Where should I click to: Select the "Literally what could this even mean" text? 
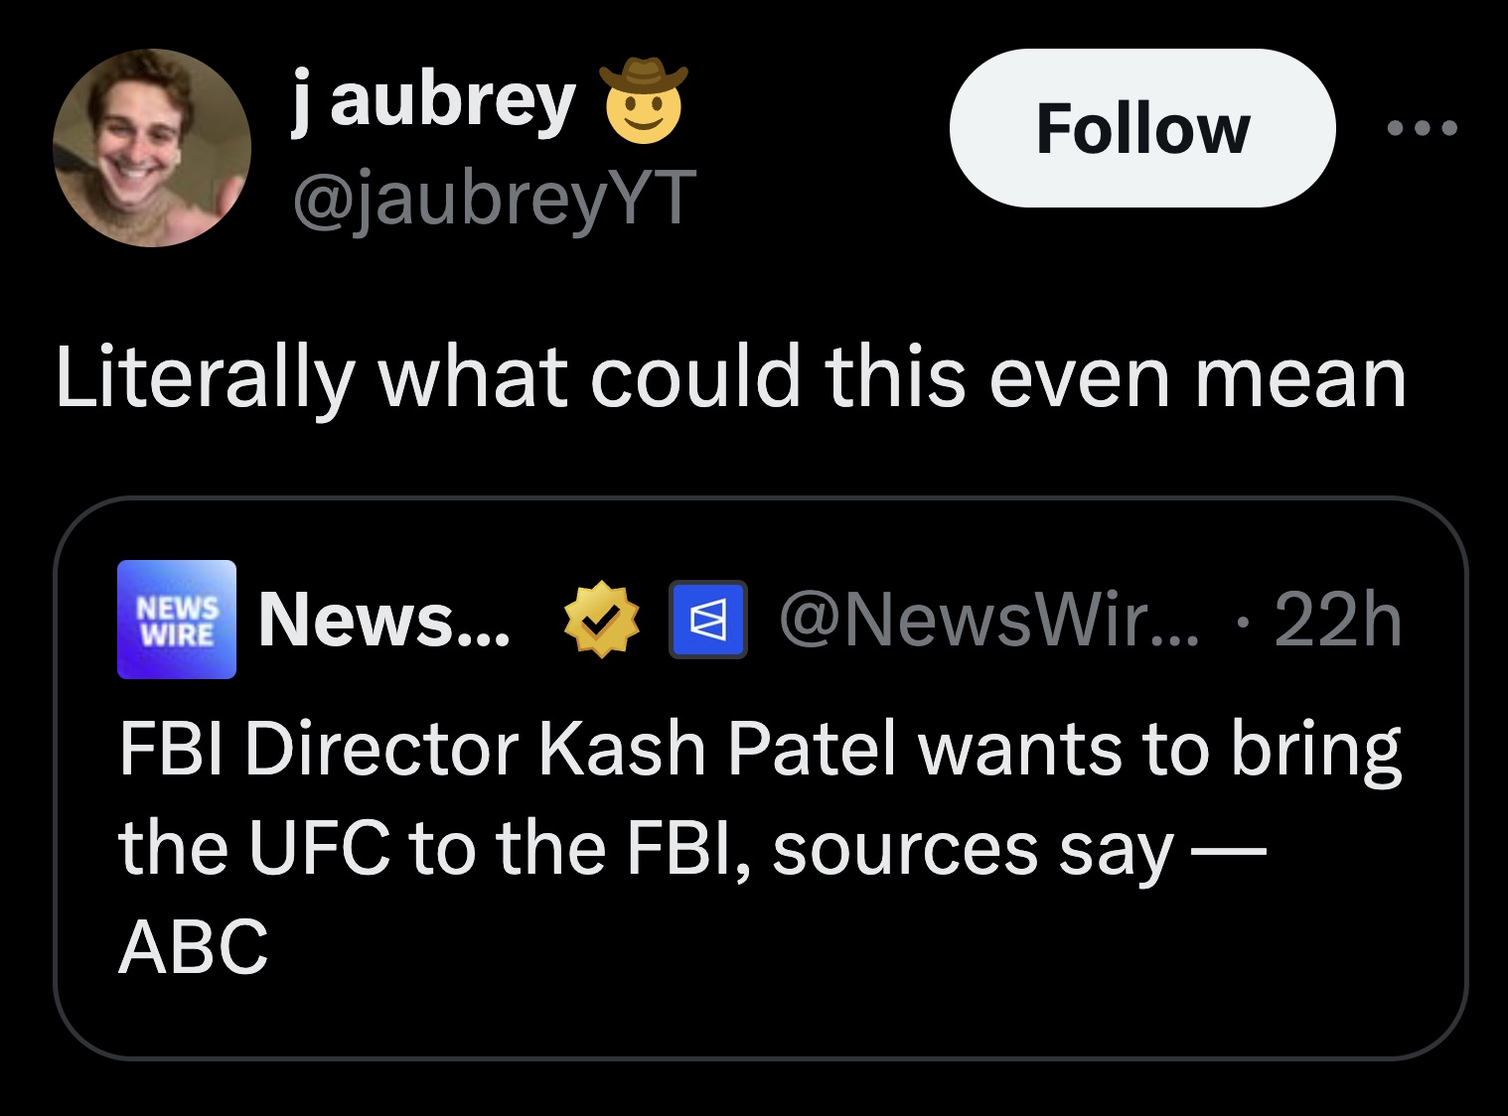click(x=730, y=378)
